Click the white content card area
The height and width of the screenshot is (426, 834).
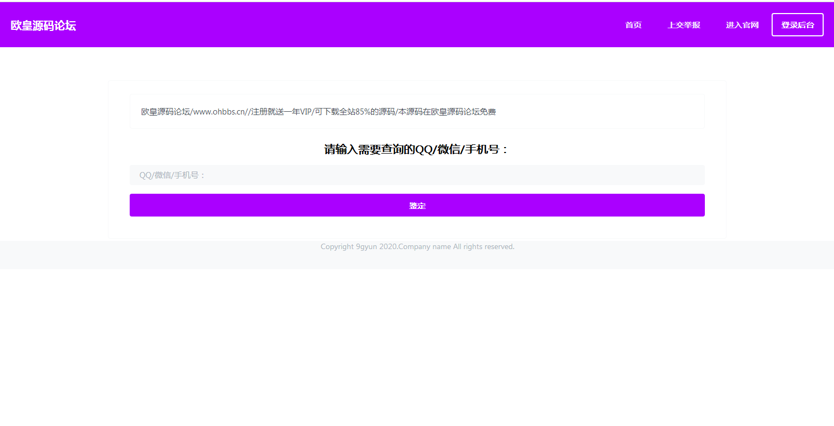[x=417, y=159]
